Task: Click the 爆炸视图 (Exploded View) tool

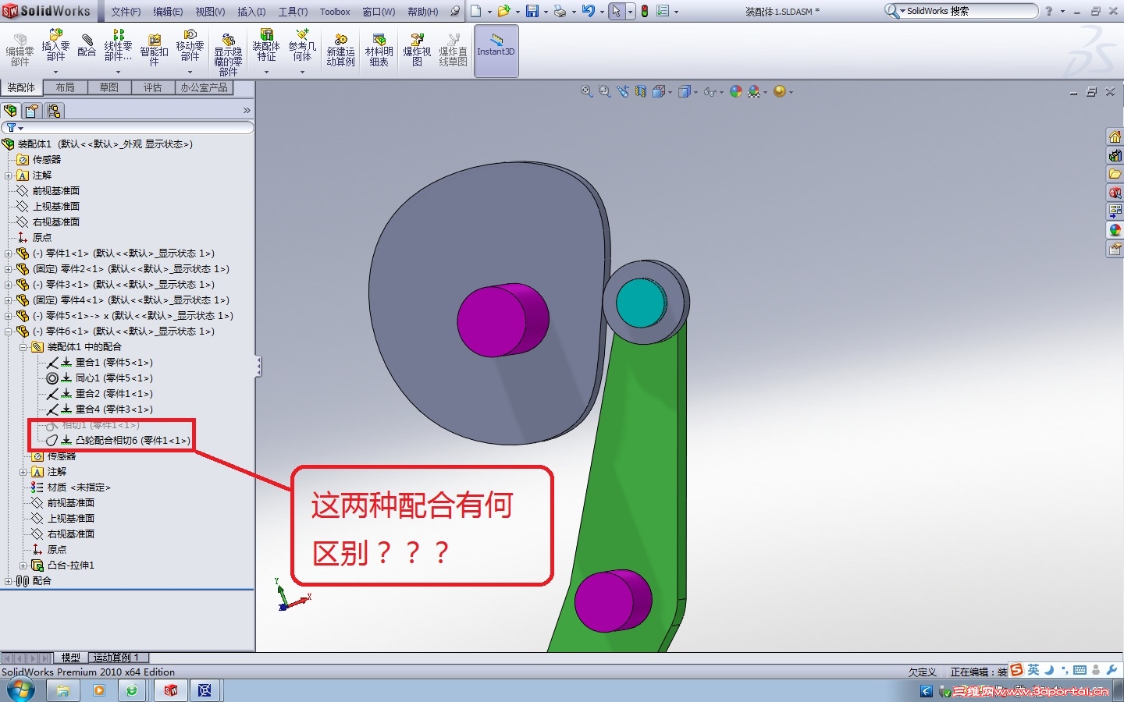Action: [417, 51]
